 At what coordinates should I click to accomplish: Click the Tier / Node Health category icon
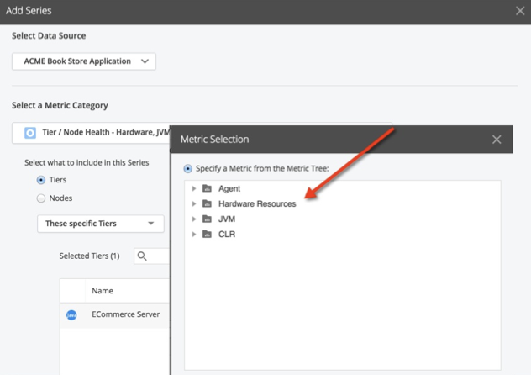[x=30, y=133]
